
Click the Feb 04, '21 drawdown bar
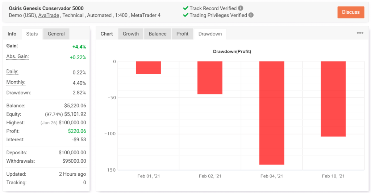tap(272, 113)
